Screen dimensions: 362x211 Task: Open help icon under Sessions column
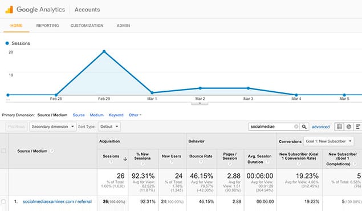coord(111,161)
